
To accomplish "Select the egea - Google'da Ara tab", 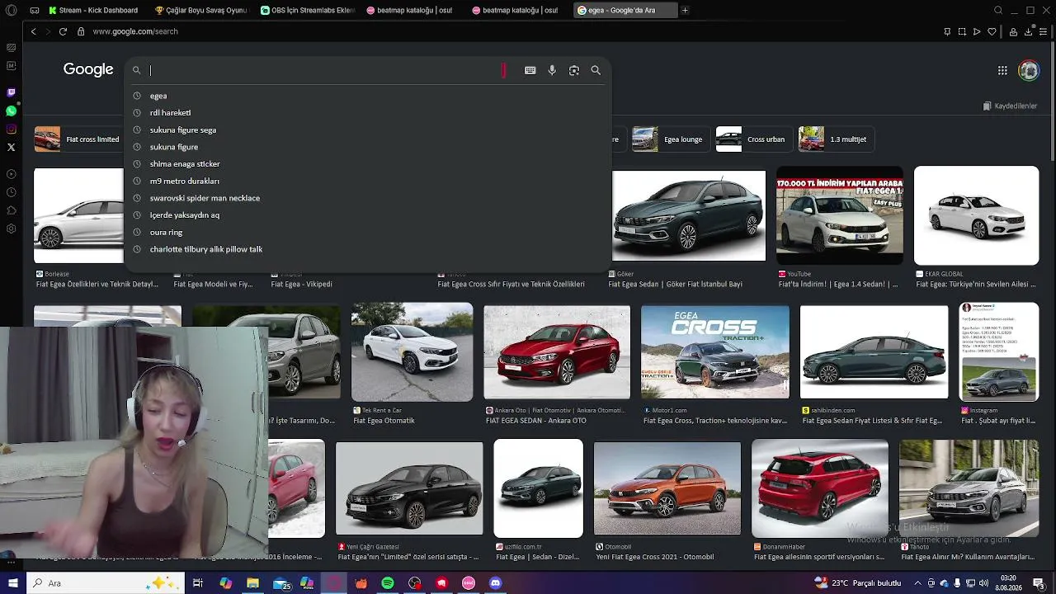I will tap(625, 10).
